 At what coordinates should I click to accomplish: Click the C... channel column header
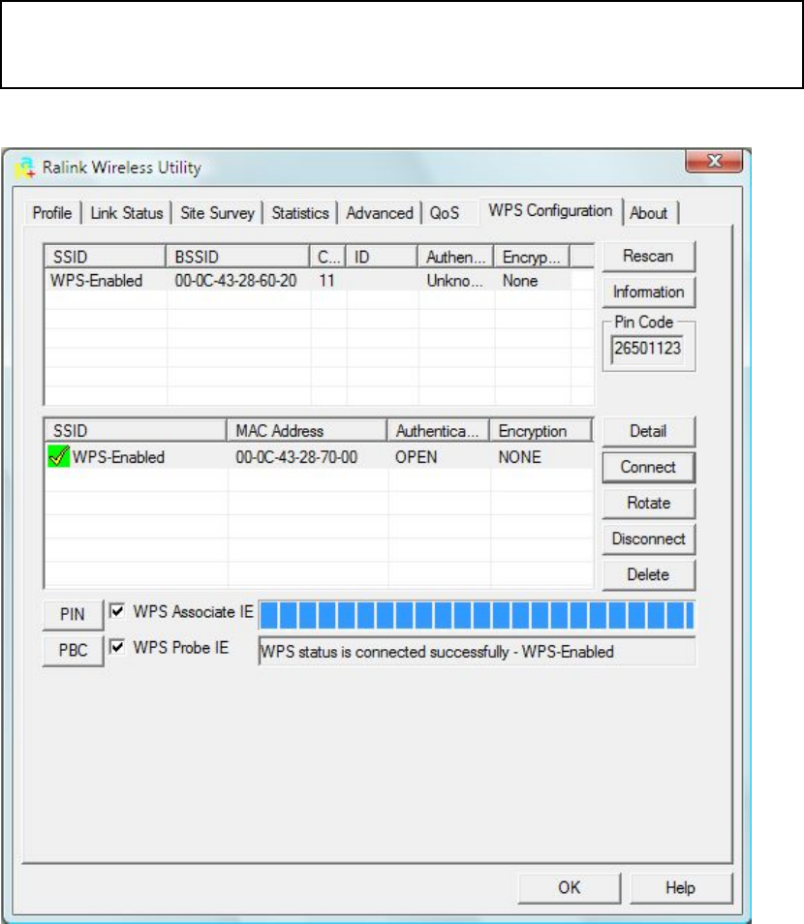click(x=327, y=257)
